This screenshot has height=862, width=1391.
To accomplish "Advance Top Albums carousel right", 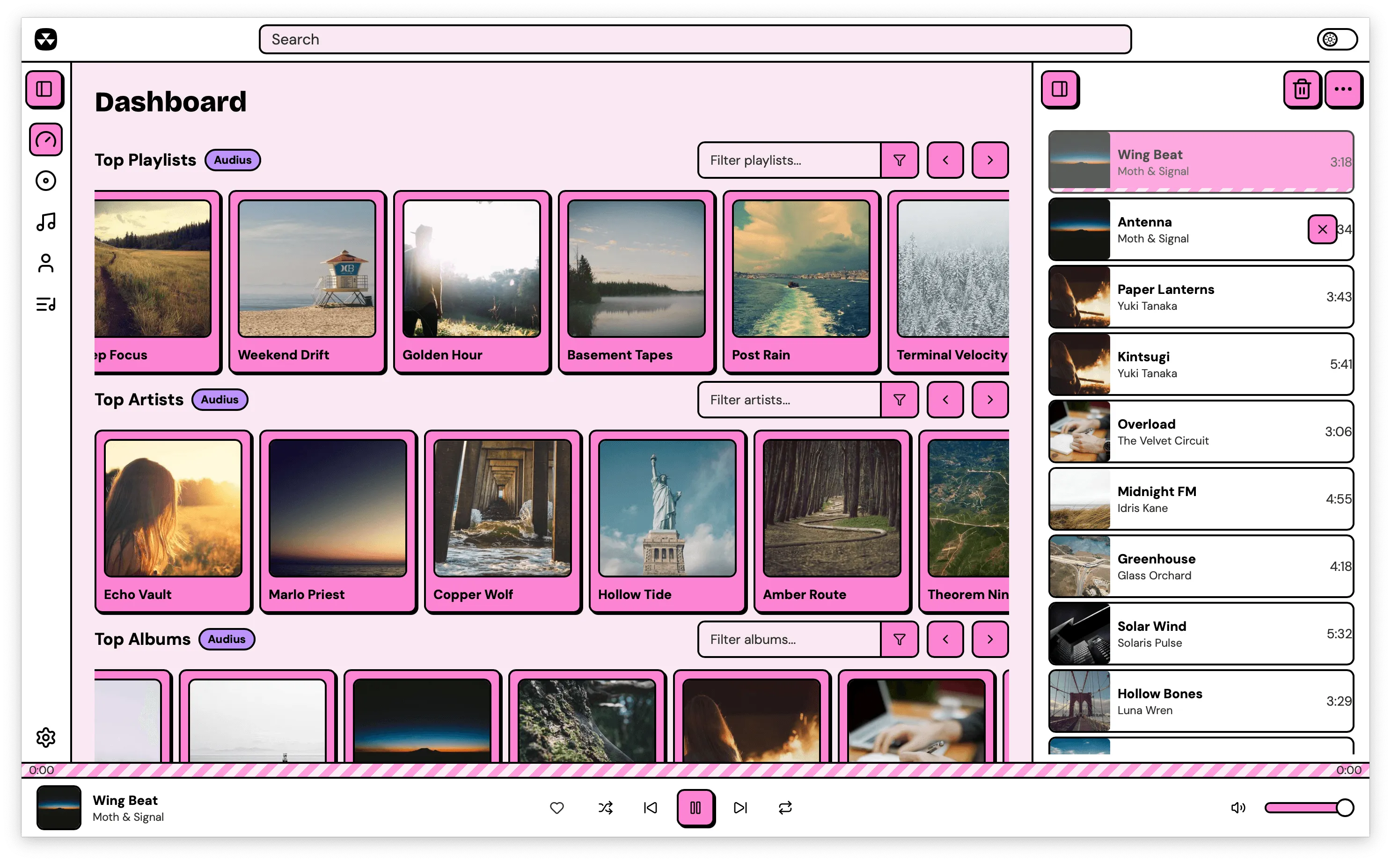I will pos(990,639).
